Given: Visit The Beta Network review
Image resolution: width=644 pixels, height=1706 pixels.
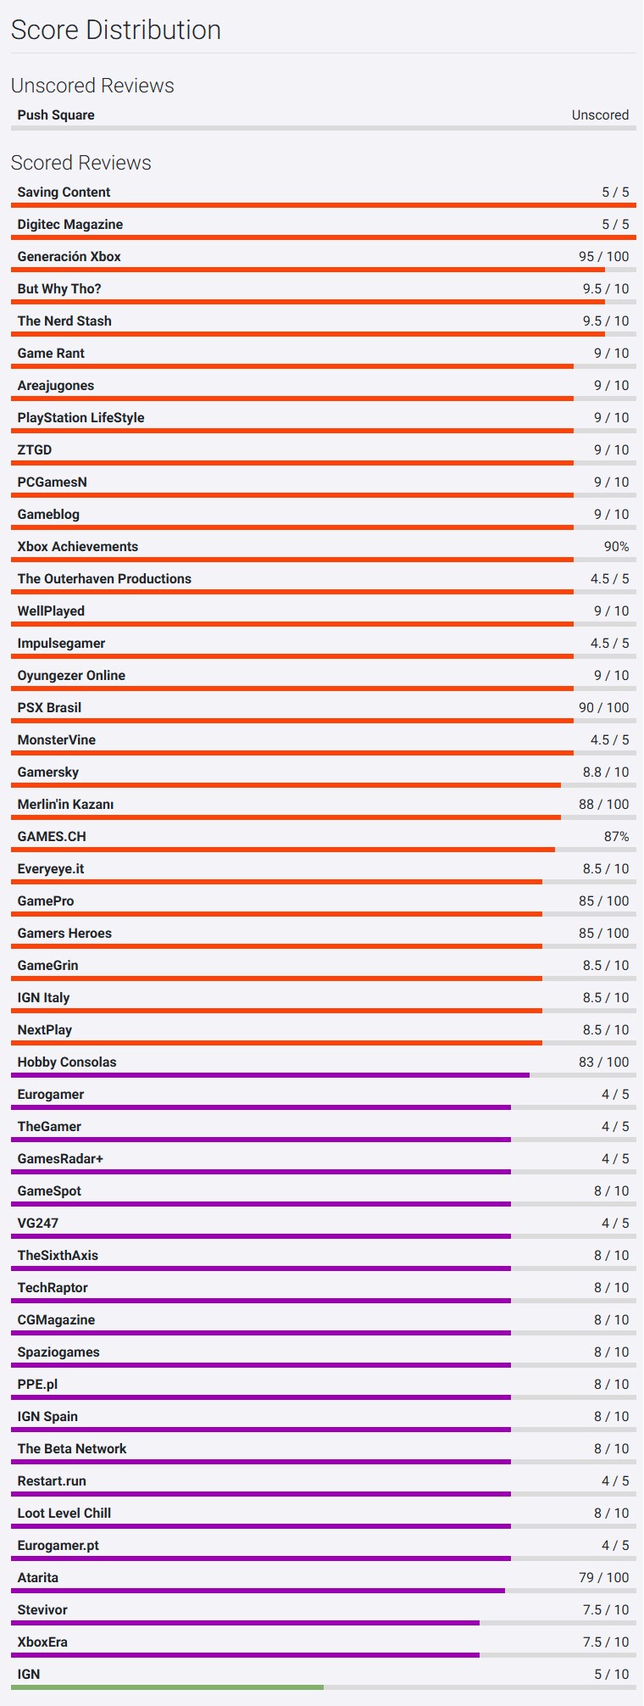Looking at the screenshot, I should [72, 1449].
